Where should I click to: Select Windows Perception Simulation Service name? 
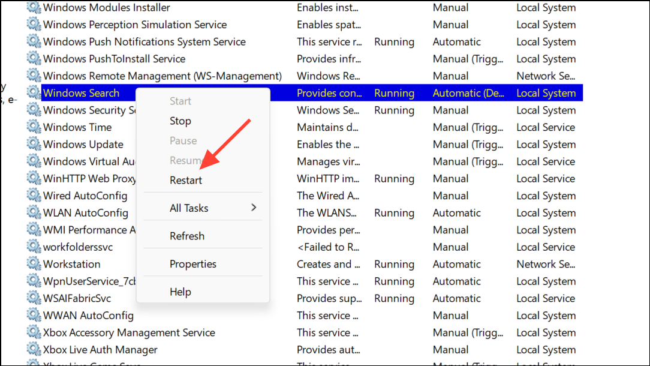click(135, 25)
